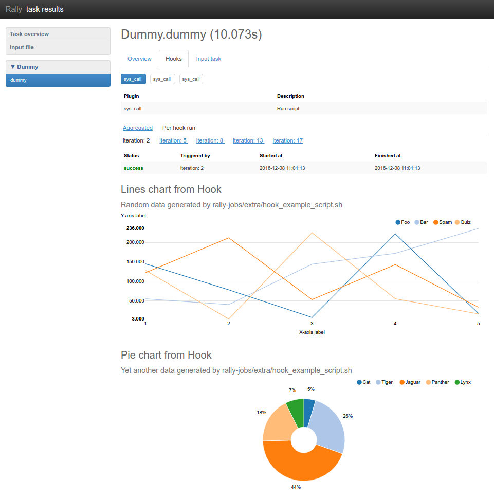Toggle the Tiger legend dot
This screenshot has width=494, height=497.
pos(378,382)
